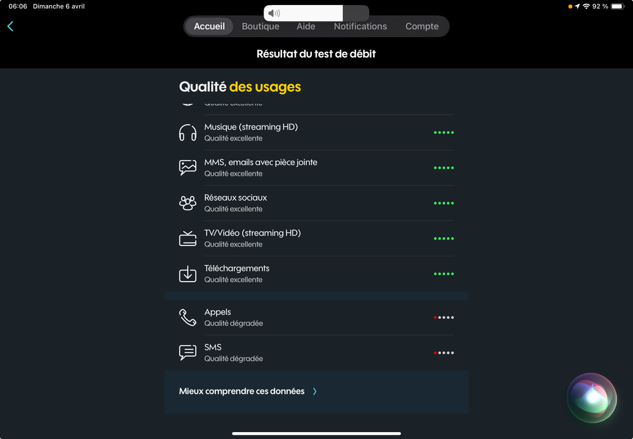The image size is (633, 439).
Task: Expand Mieux comprendre ces données via its chevron
Action: pyautogui.click(x=314, y=391)
